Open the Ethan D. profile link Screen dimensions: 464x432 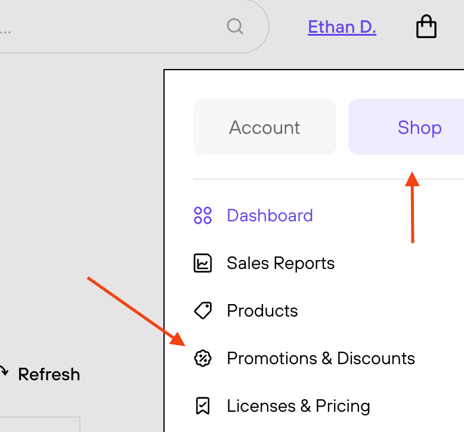pos(342,27)
